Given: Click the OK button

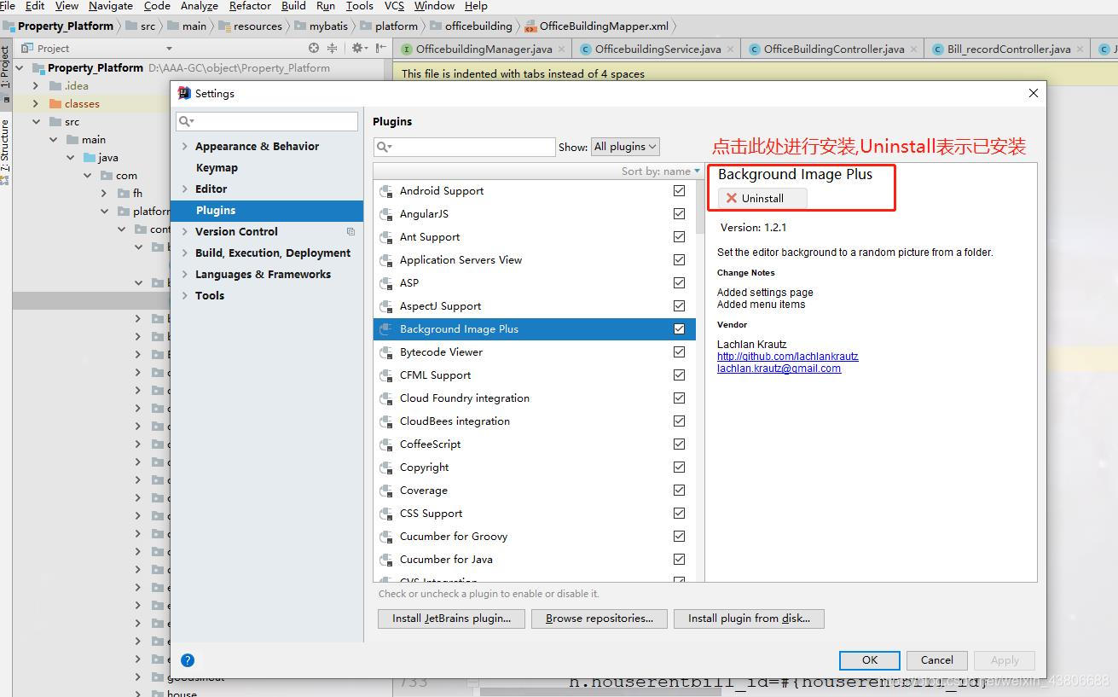Looking at the screenshot, I should (x=870, y=660).
